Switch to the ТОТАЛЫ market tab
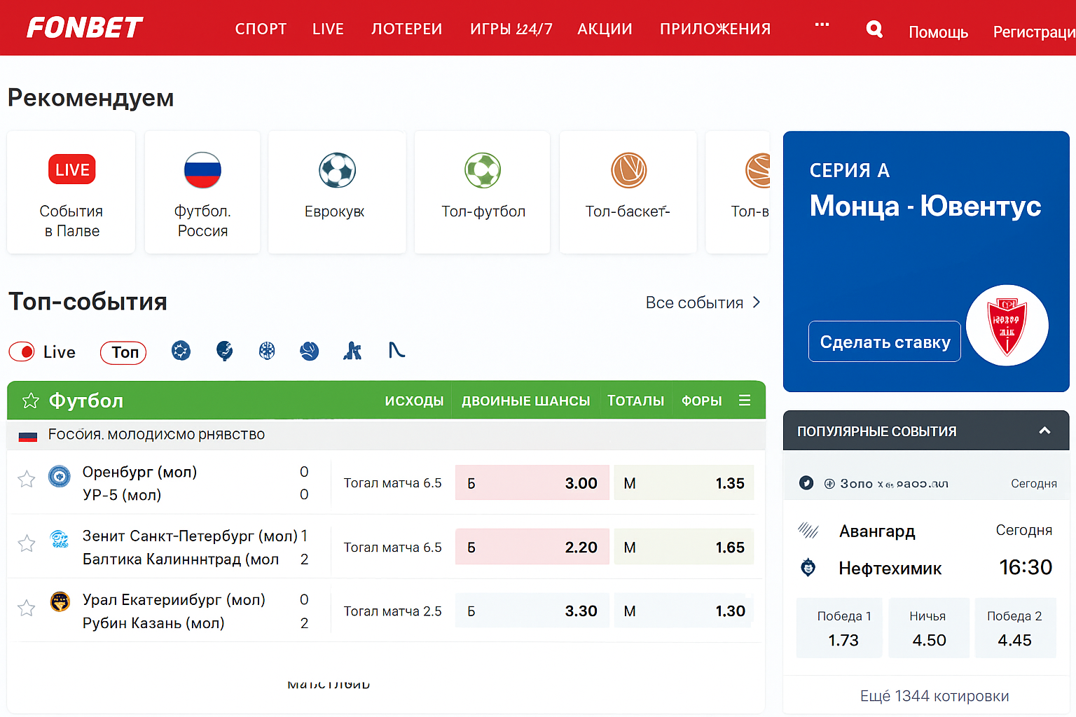The width and height of the screenshot is (1076, 717). click(635, 401)
